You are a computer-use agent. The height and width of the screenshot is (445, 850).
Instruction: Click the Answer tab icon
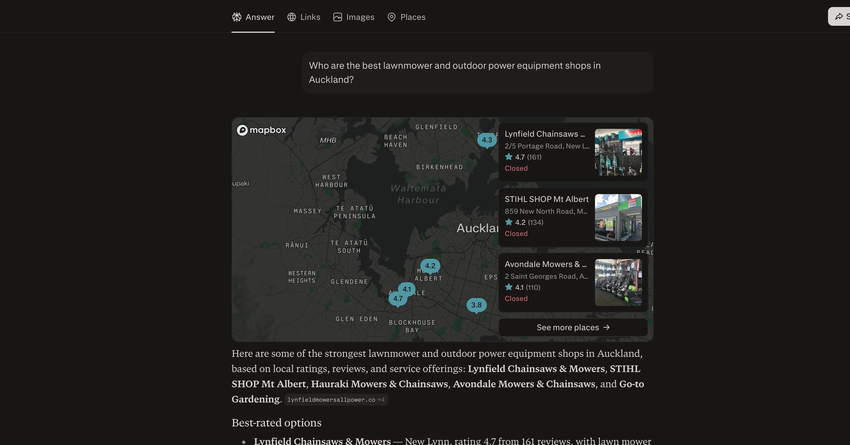tap(237, 17)
